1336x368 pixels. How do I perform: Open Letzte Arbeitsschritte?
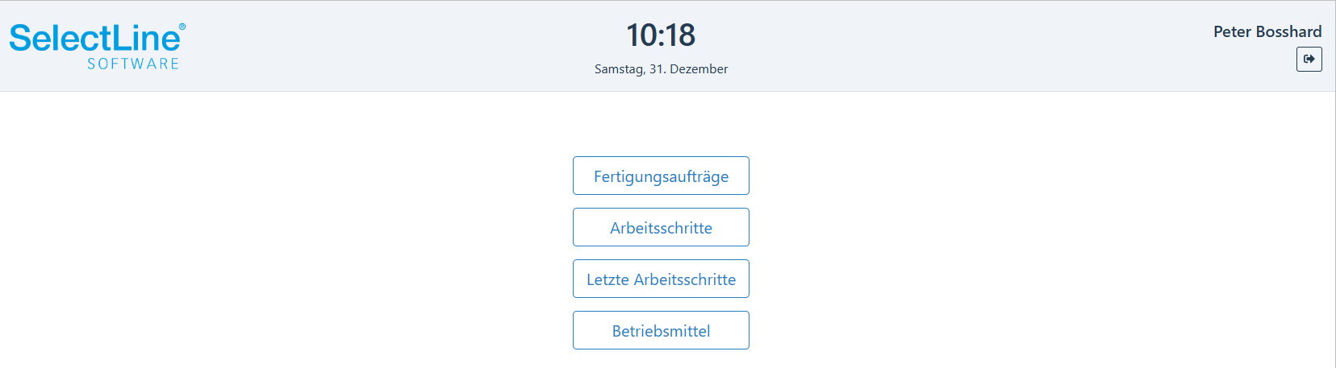tap(661, 279)
